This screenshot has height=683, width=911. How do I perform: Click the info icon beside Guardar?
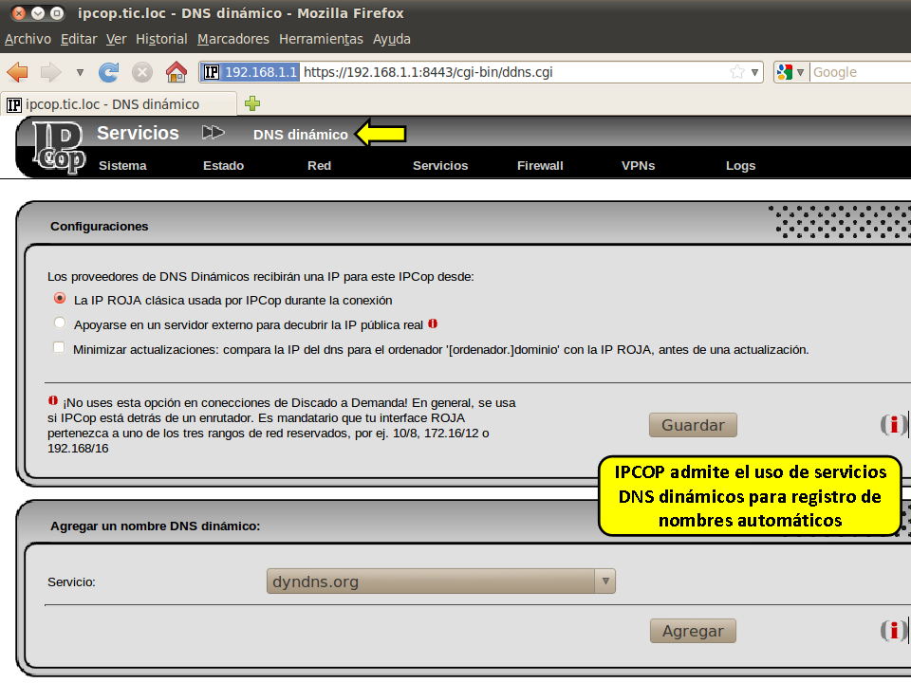[x=892, y=425]
